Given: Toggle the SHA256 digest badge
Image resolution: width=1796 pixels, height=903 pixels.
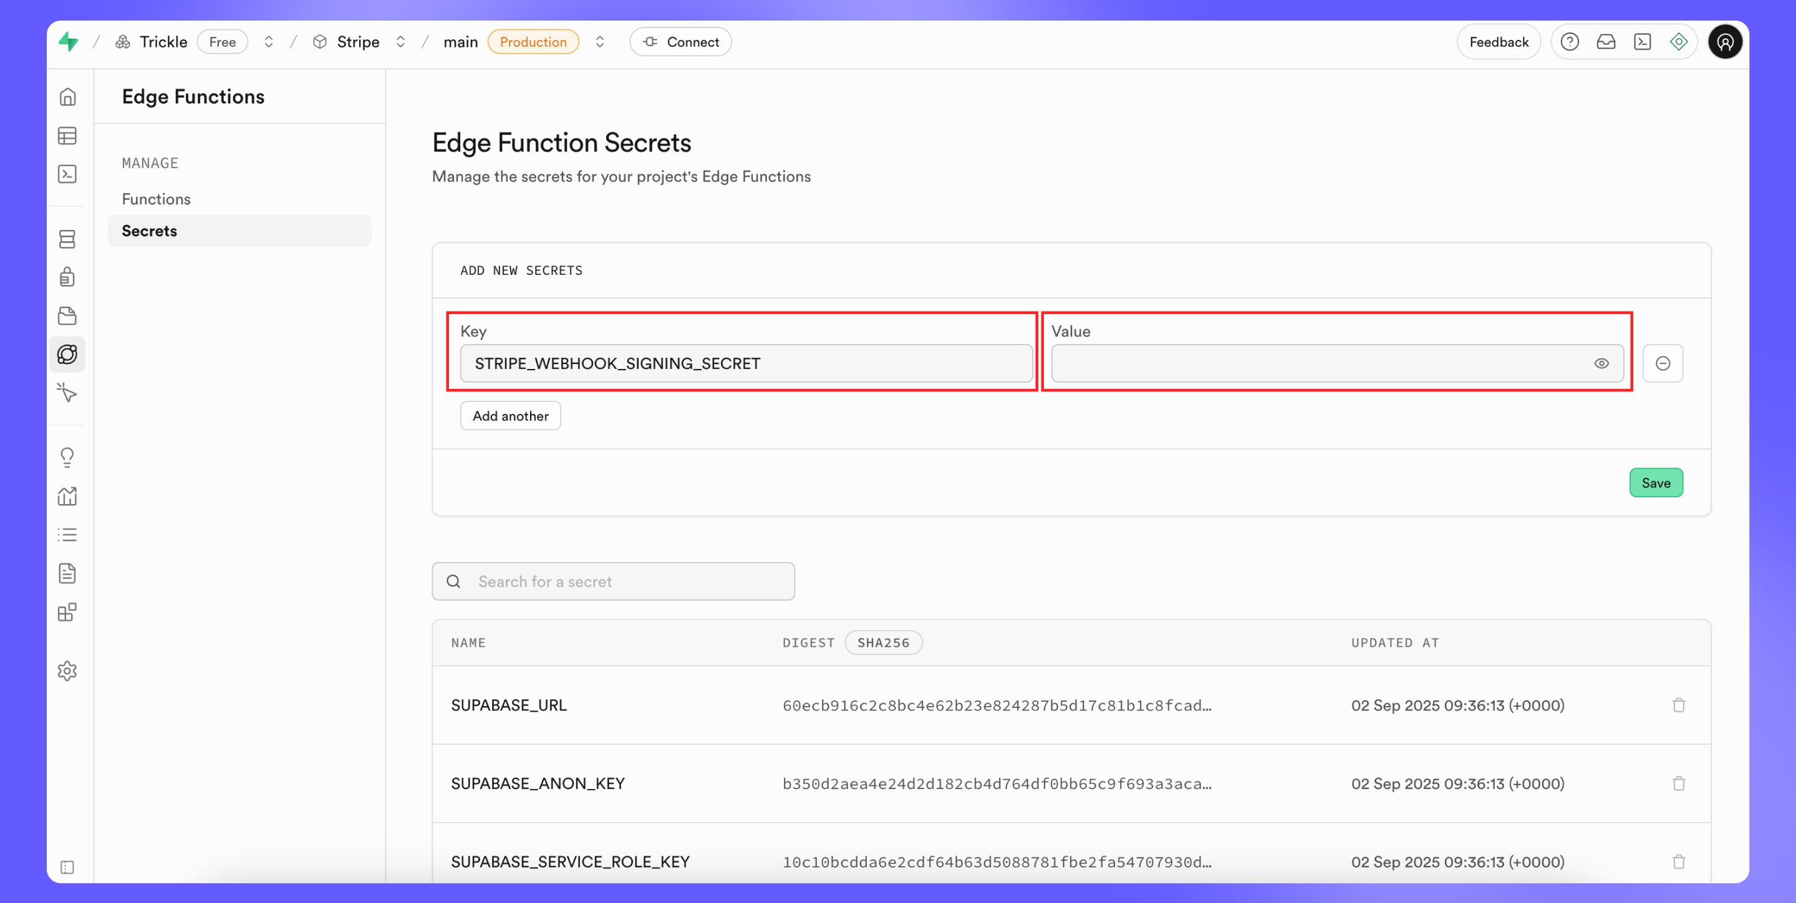Looking at the screenshot, I should coord(882,643).
